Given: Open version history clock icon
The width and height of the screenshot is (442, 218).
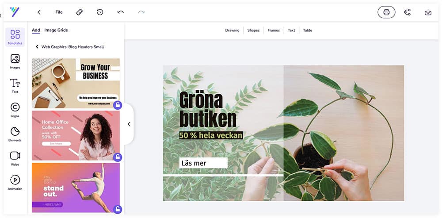Looking at the screenshot, I should point(100,12).
